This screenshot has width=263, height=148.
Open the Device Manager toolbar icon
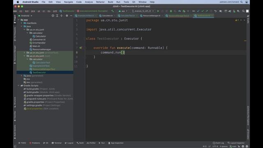click(x=234, y=11)
